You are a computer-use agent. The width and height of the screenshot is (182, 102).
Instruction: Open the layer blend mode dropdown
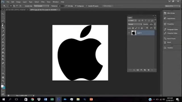(x=135, y=24)
